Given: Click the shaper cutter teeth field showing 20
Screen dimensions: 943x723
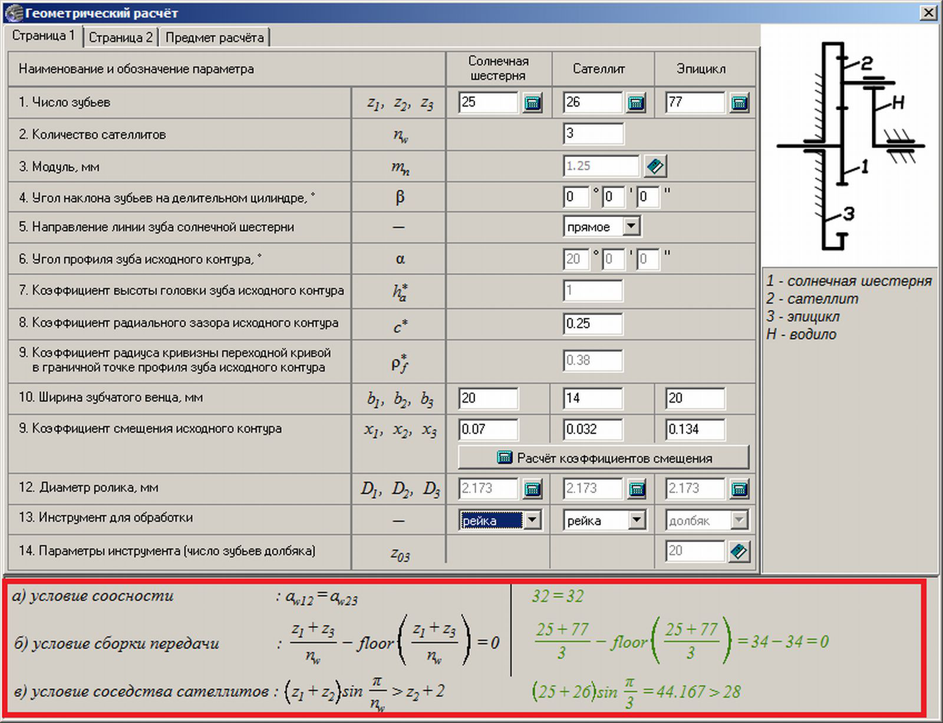Looking at the screenshot, I should coord(695,551).
